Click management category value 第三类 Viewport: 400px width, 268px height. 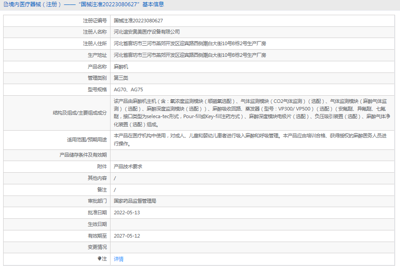(121, 78)
